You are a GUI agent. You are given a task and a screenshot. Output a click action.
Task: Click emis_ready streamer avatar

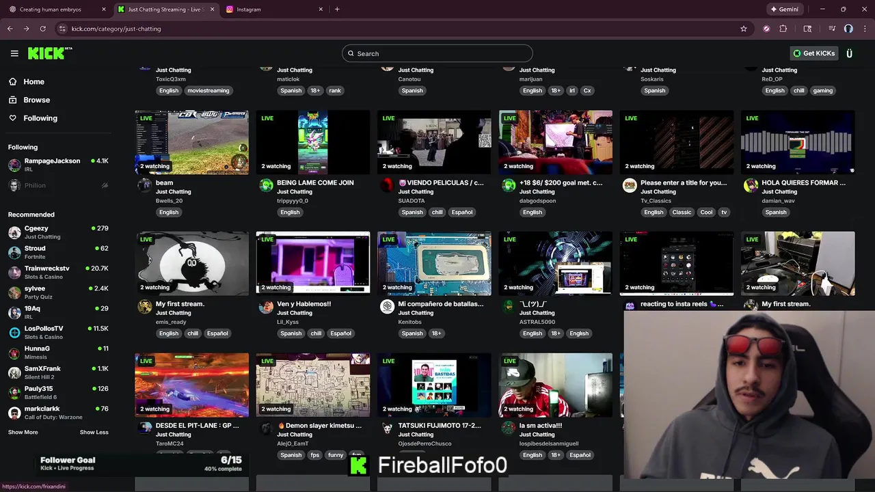tap(145, 307)
